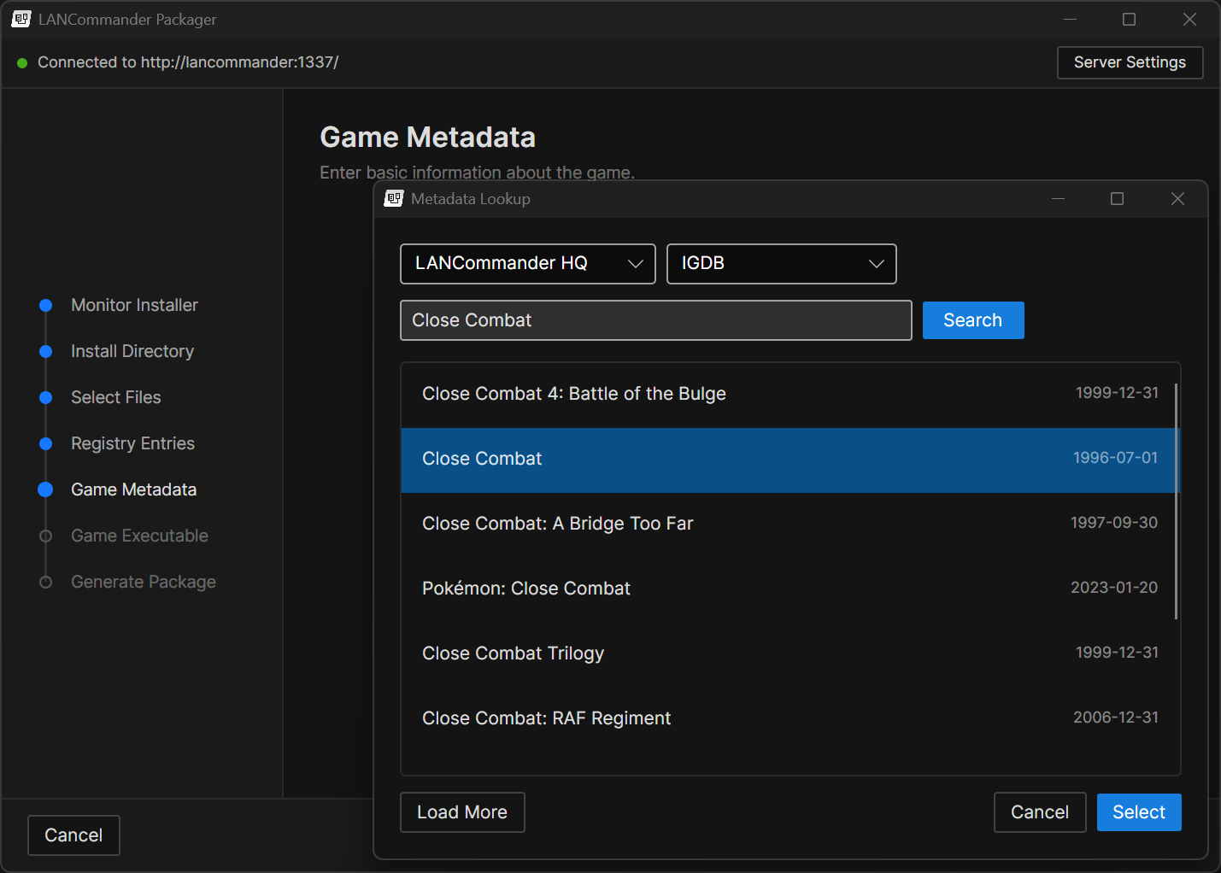
Task: Maximize the LANCommander Packager window
Action: [x=1129, y=19]
